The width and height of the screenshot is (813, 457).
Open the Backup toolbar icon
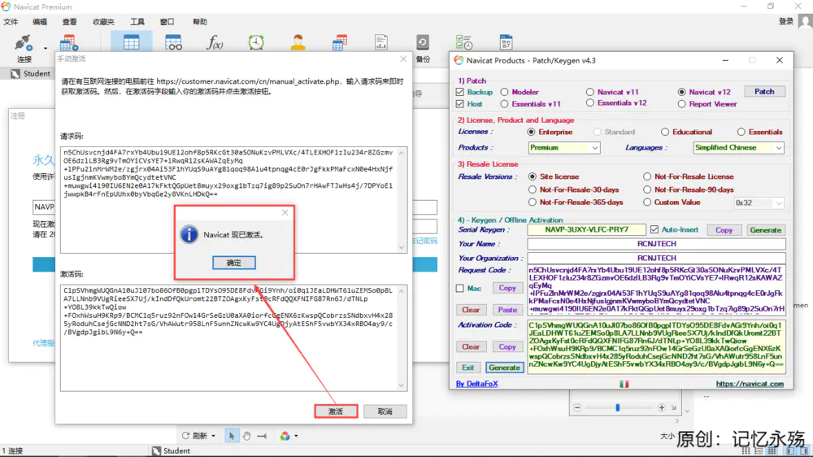pyautogui.click(x=423, y=42)
